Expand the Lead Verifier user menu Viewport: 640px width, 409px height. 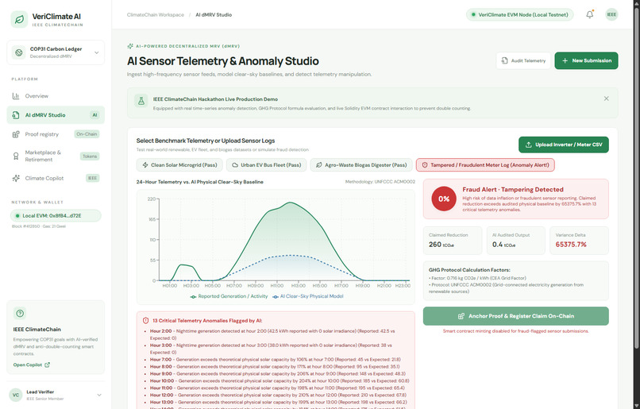(x=56, y=395)
